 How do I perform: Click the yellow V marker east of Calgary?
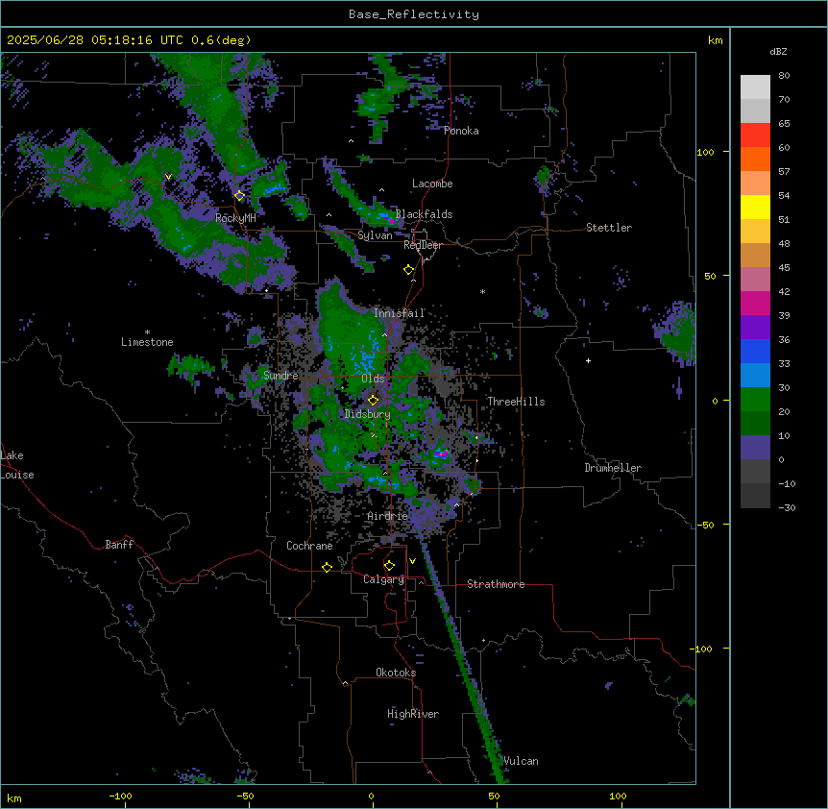pos(412,561)
